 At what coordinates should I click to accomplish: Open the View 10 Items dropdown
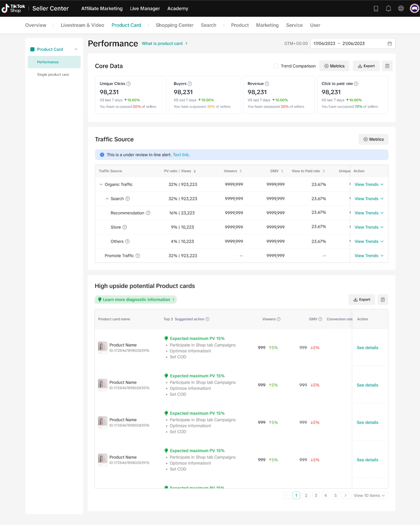click(x=369, y=495)
